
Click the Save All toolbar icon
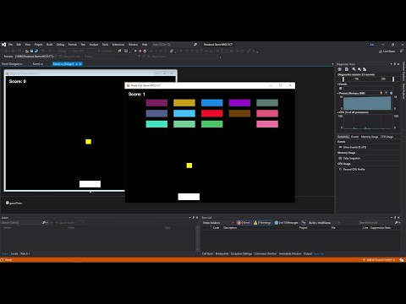tap(36, 52)
